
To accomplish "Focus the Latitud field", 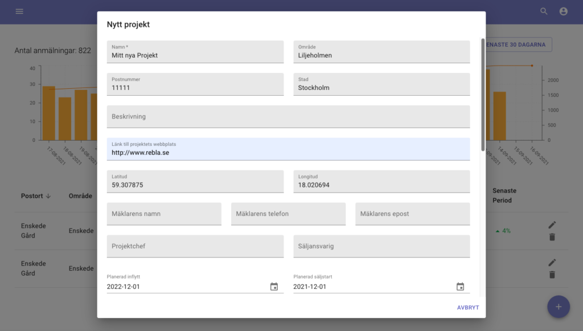I will coord(195,182).
